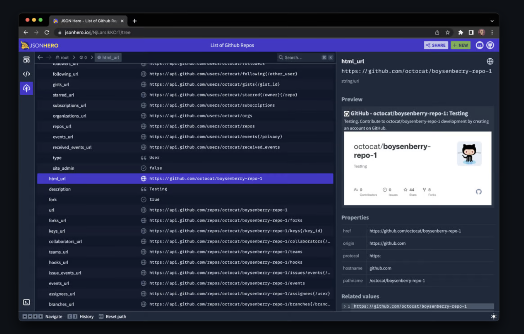Open browser extensions puzzle icon
Image resolution: width=524 pixels, height=334 pixels.
[x=460, y=32]
